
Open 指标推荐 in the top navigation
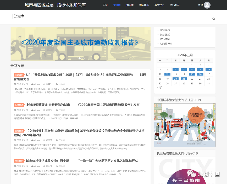[174, 5]
